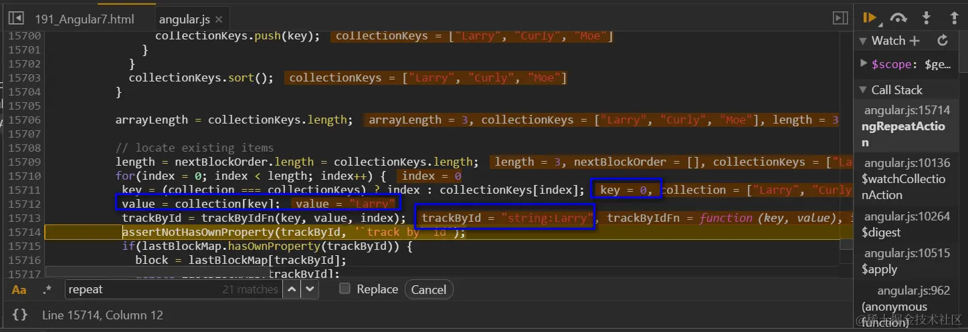Click the Watch section title
This screenshot has width=968, height=332.
(x=888, y=41)
